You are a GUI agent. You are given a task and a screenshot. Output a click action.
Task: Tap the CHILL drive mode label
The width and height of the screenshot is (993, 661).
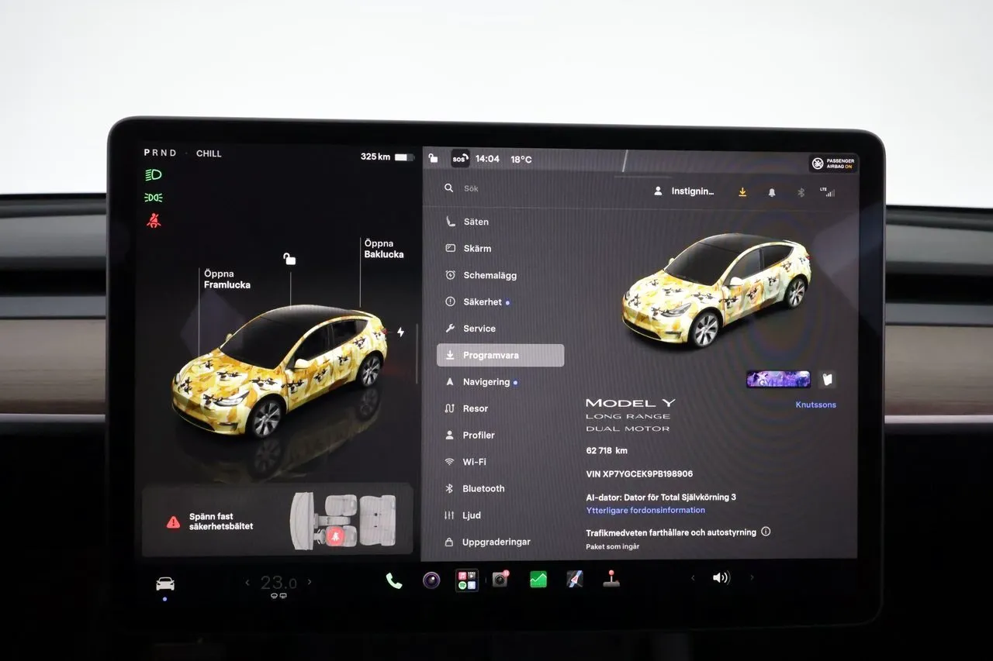point(209,153)
